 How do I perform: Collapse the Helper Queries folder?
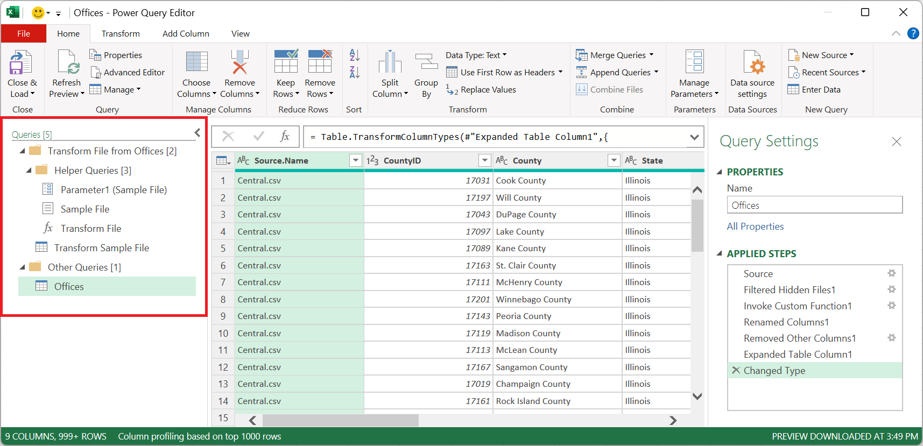pos(29,171)
